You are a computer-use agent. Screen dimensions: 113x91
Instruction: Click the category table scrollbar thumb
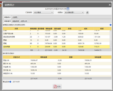point(110,44)
